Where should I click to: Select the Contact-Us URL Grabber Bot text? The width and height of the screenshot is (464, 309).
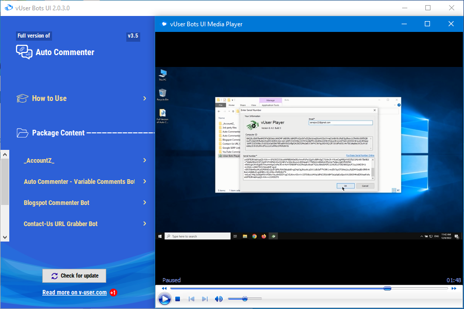pos(61,224)
